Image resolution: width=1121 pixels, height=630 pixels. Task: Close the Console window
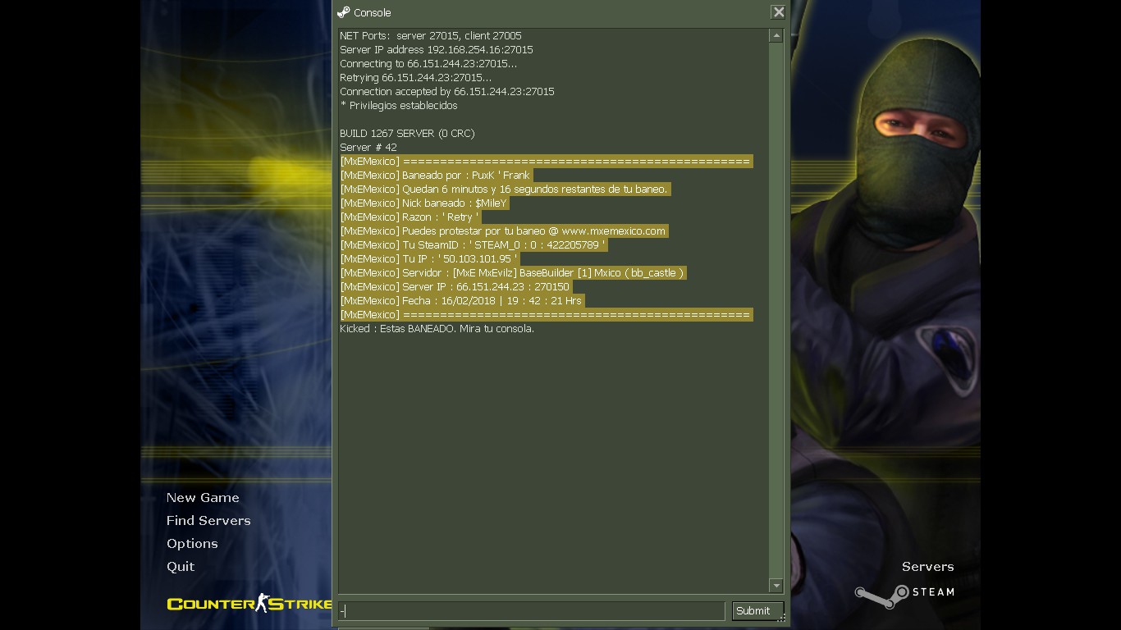point(778,12)
